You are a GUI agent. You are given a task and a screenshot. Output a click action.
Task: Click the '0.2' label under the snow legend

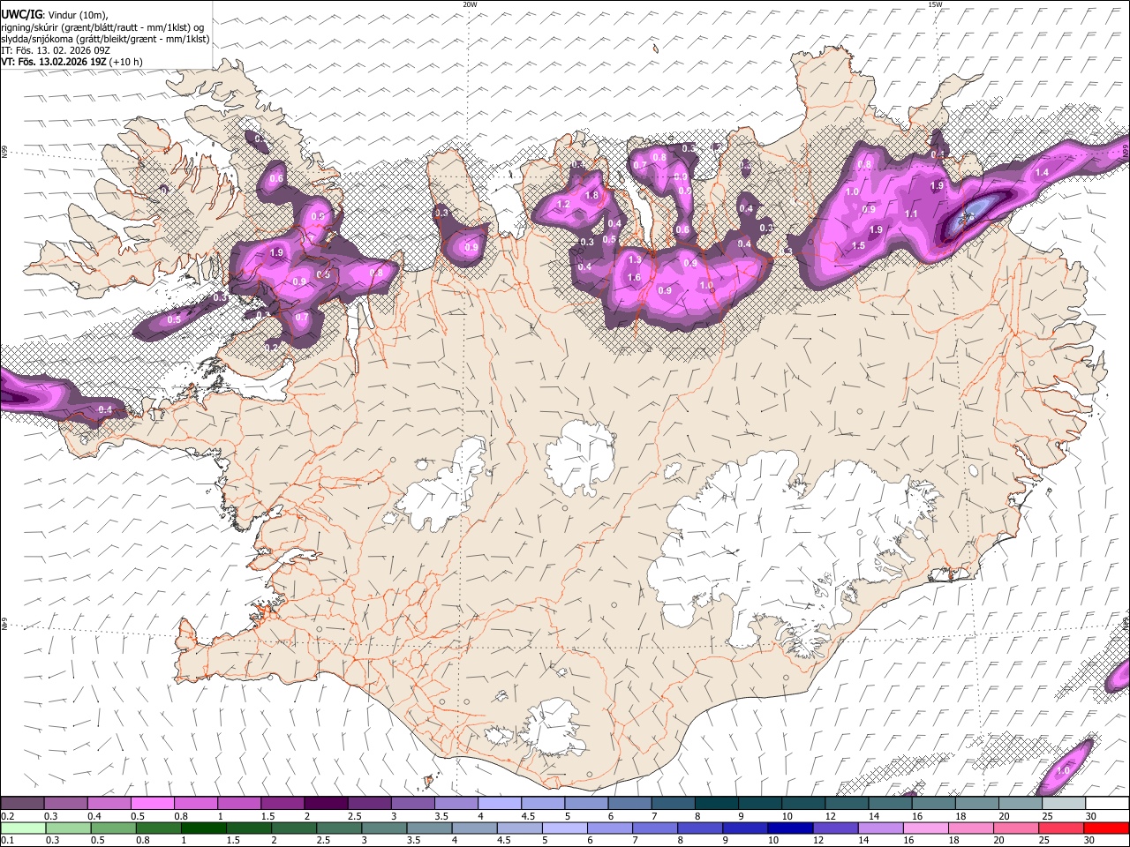point(9,816)
